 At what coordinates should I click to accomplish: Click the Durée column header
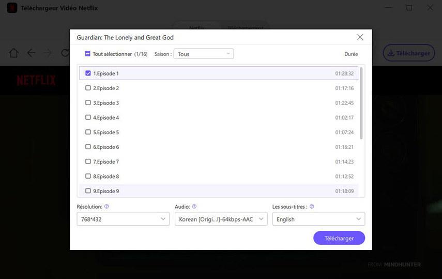351,54
